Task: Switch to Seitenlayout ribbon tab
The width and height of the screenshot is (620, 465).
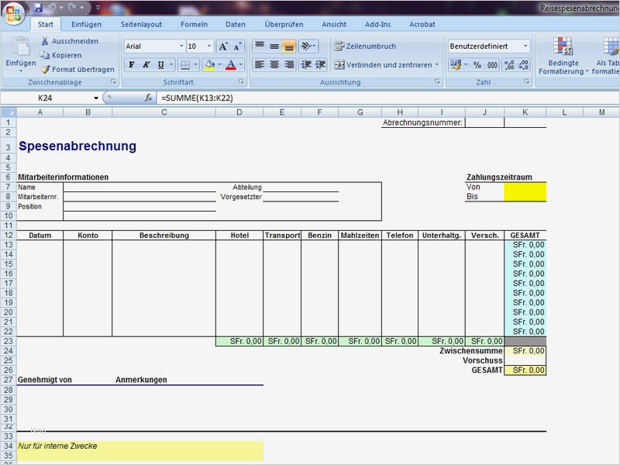Action: 141,25
